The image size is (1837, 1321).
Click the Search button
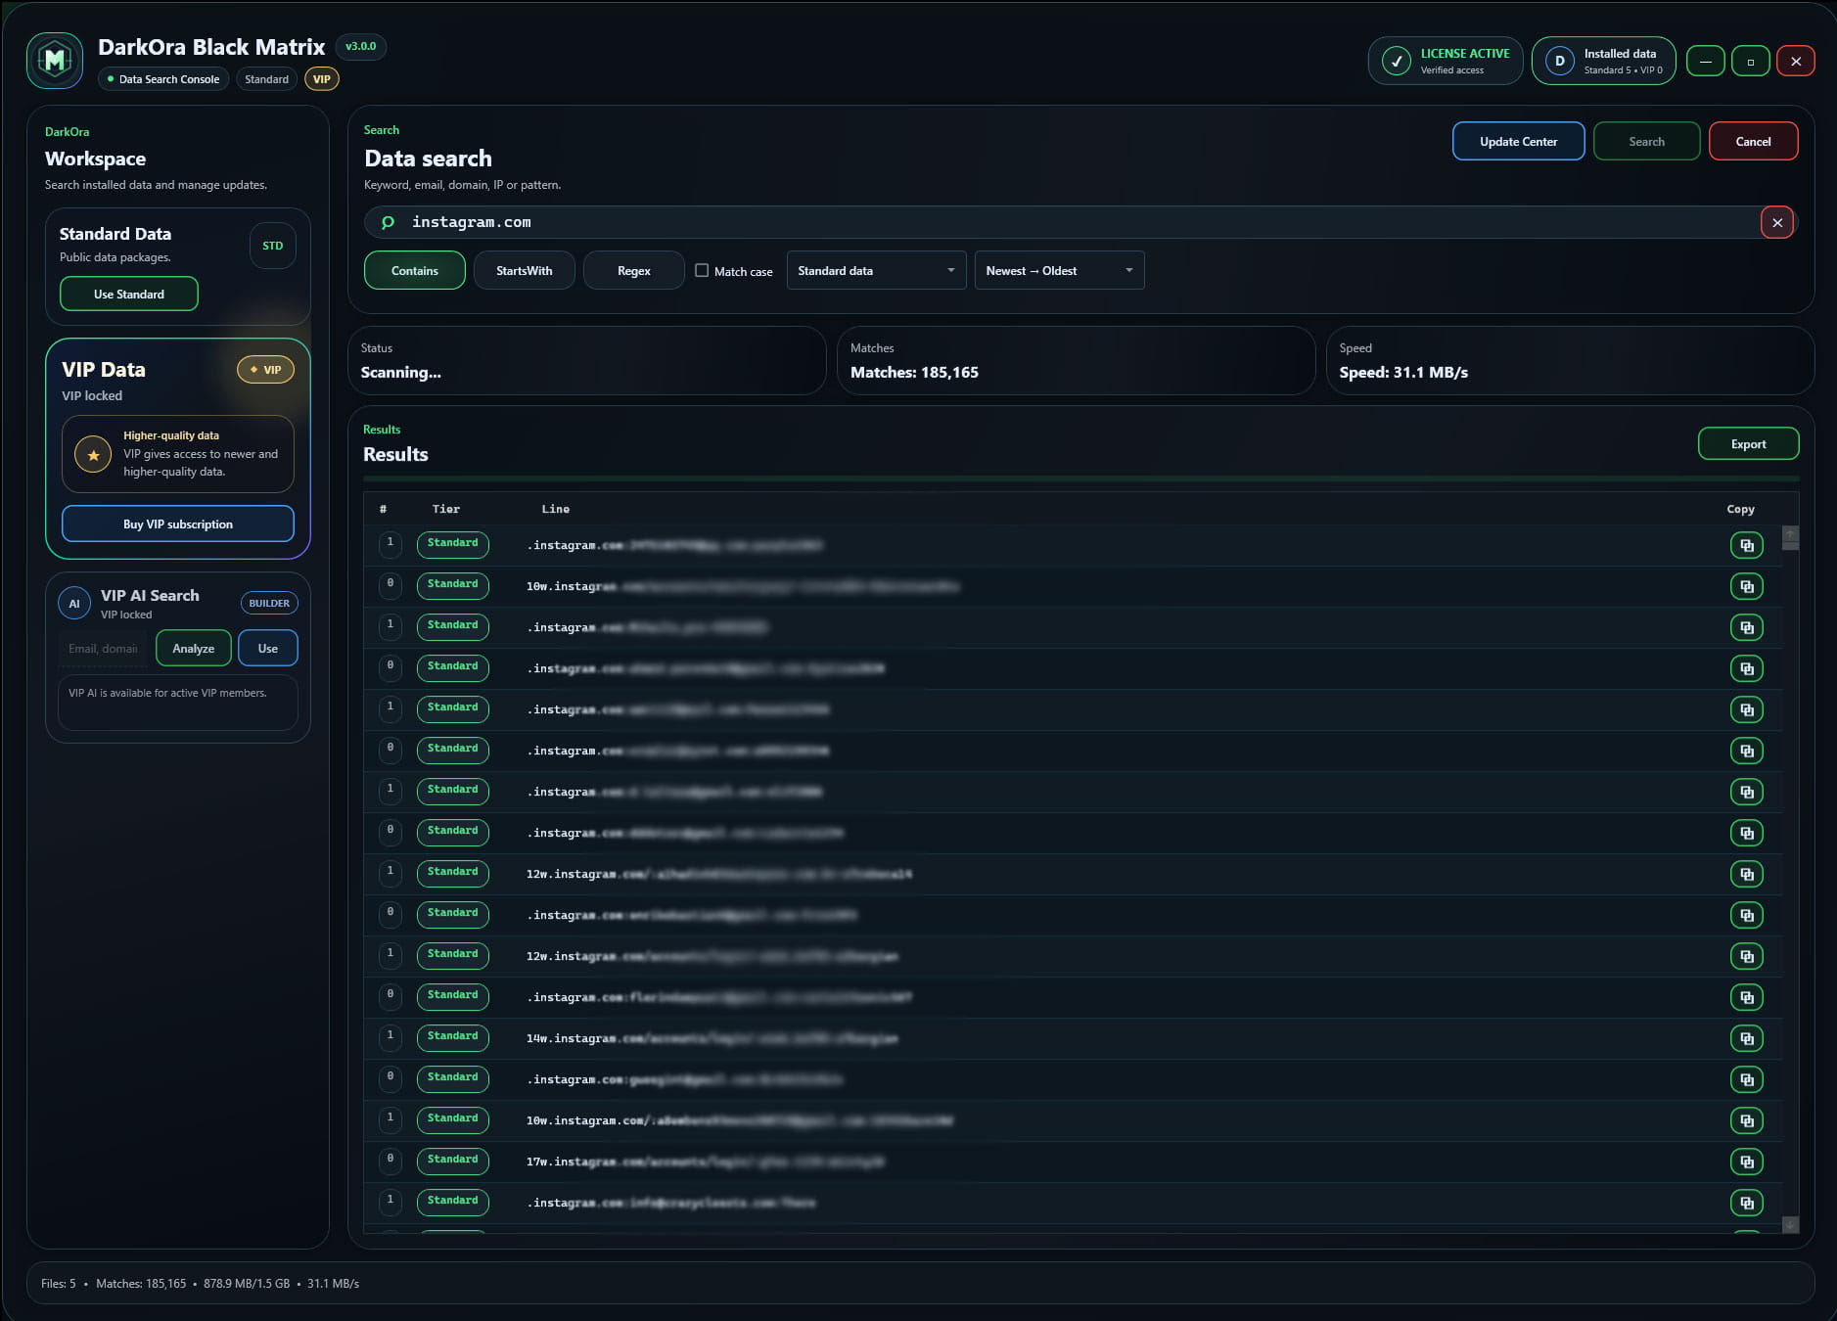coord(1646,141)
